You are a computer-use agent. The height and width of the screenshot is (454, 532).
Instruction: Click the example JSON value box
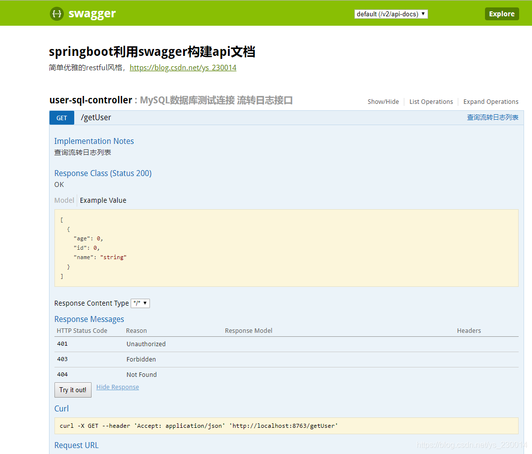[287, 248]
